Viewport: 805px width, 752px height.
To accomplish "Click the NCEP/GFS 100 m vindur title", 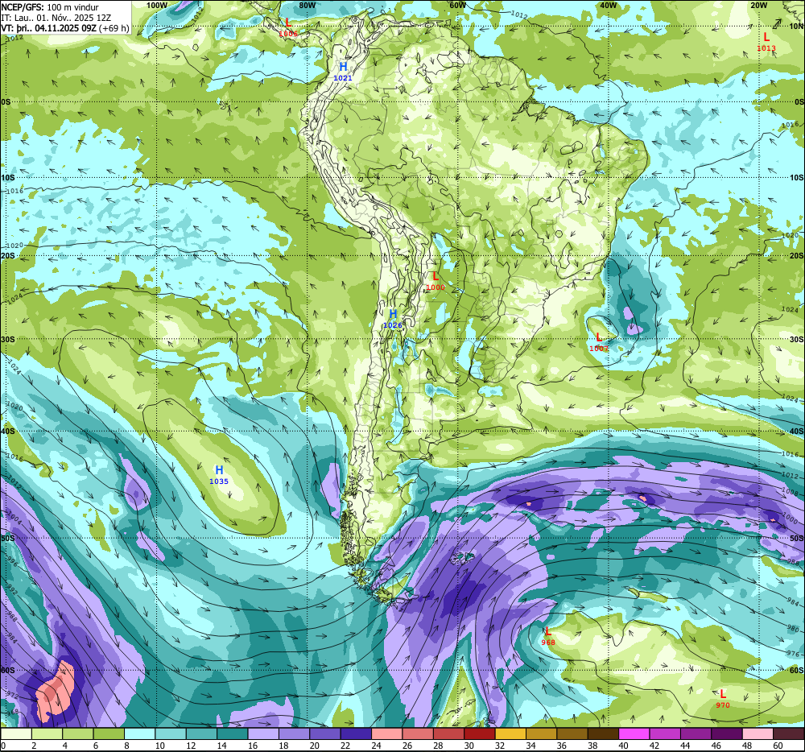I will pos(50,7).
